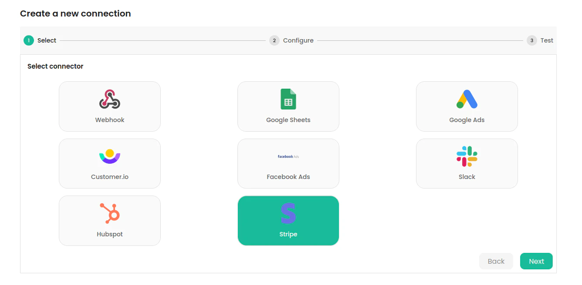The height and width of the screenshot is (285, 582).
Task: Click the Google Sheets label
Action: [288, 120]
